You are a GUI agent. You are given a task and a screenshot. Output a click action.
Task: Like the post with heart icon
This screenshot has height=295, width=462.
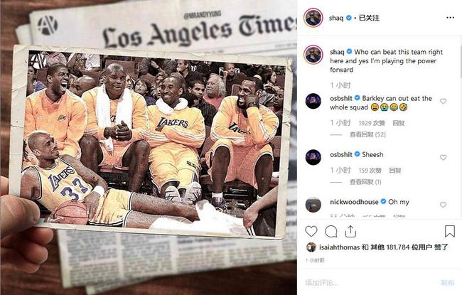tap(311, 232)
